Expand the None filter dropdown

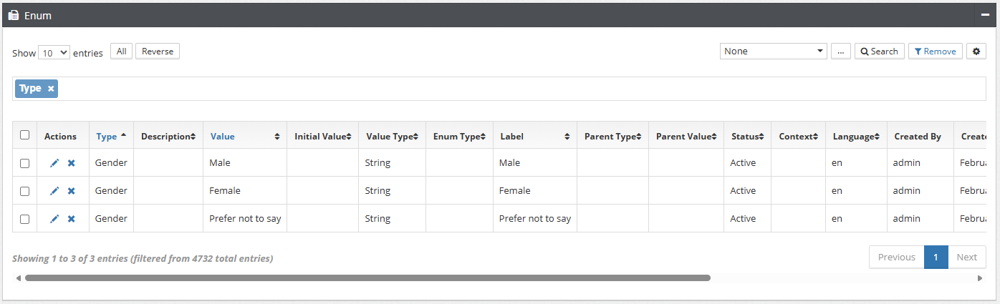coord(773,52)
